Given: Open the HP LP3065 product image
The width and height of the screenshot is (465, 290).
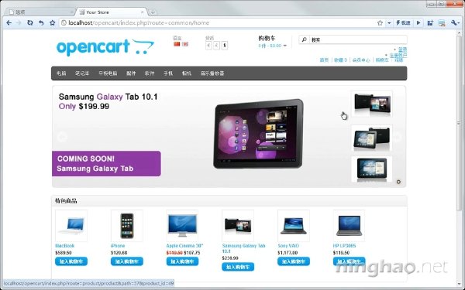Looking at the screenshot, I should click(349, 226).
